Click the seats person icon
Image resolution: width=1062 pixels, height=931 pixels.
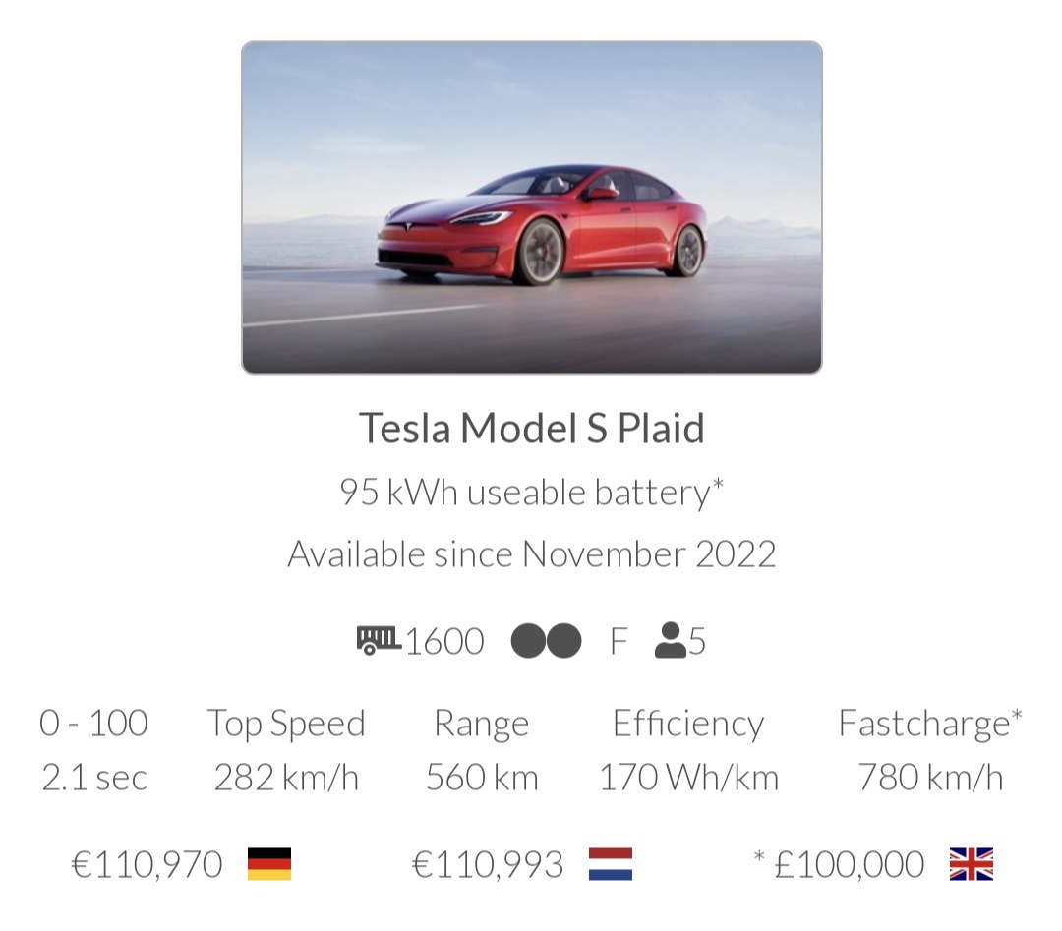click(670, 641)
